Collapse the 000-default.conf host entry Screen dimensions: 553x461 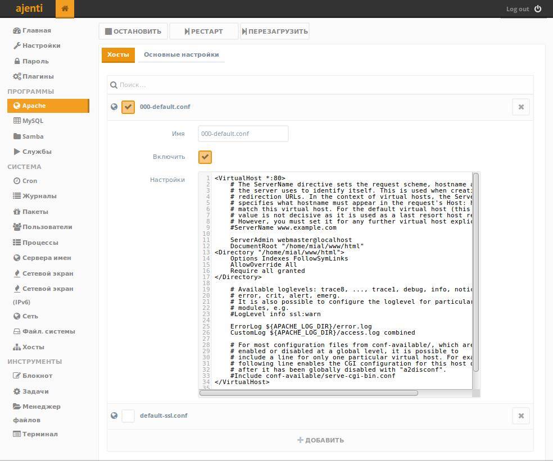(x=165, y=107)
